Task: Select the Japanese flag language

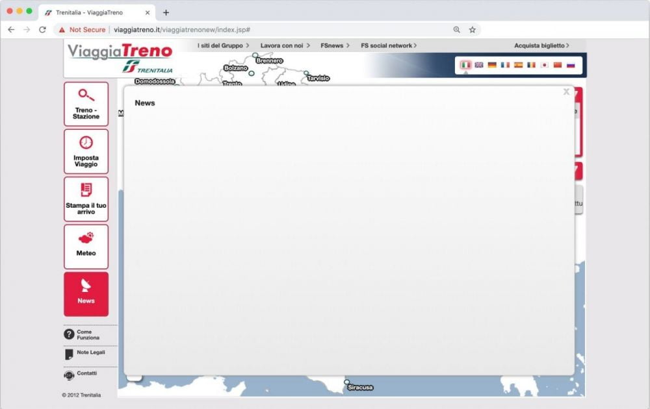Action: pyautogui.click(x=544, y=65)
